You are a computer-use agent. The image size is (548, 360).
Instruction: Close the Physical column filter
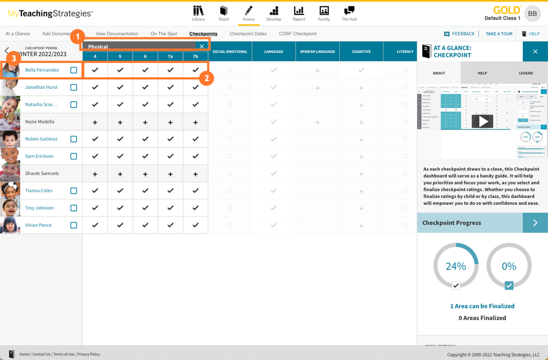click(x=202, y=47)
